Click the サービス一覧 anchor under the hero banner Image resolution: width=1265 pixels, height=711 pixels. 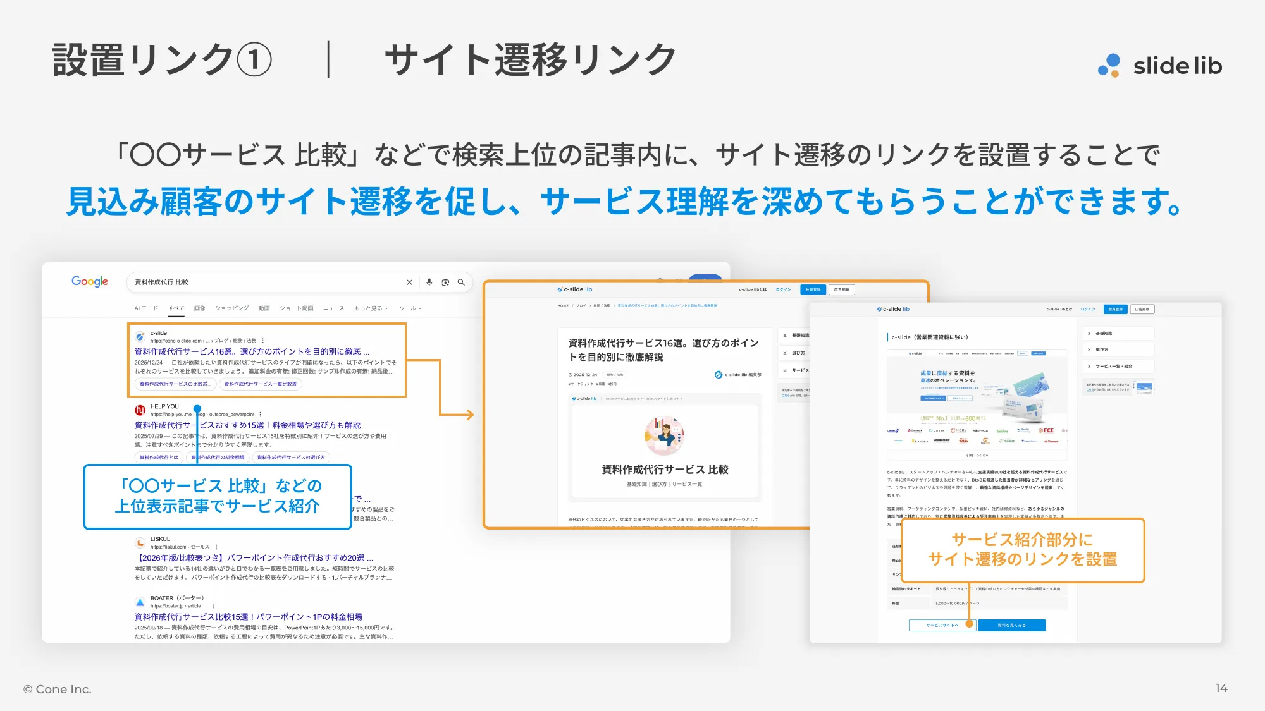[687, 484]
